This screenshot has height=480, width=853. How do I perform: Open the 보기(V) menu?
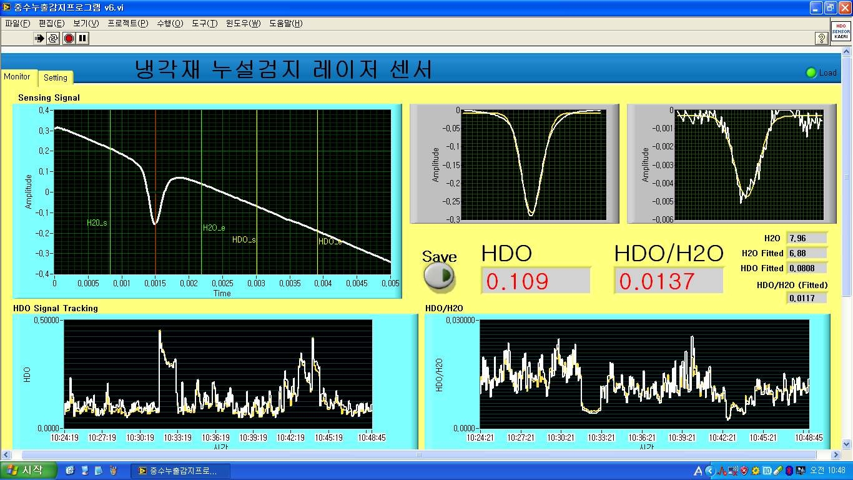pyautogui.click(x=86, y=23)
